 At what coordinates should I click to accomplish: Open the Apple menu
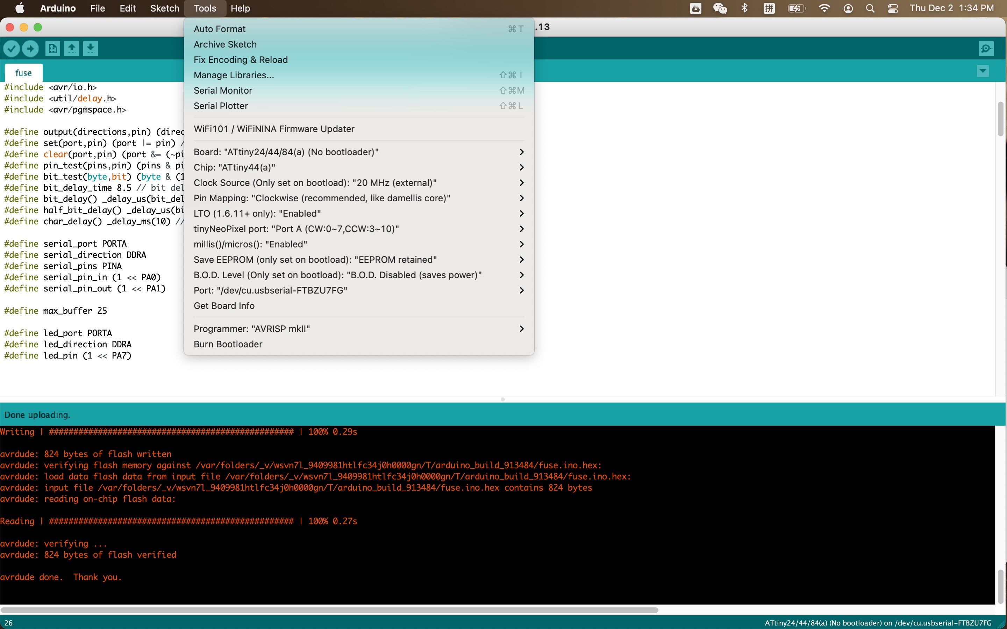(x=20, y=8)
